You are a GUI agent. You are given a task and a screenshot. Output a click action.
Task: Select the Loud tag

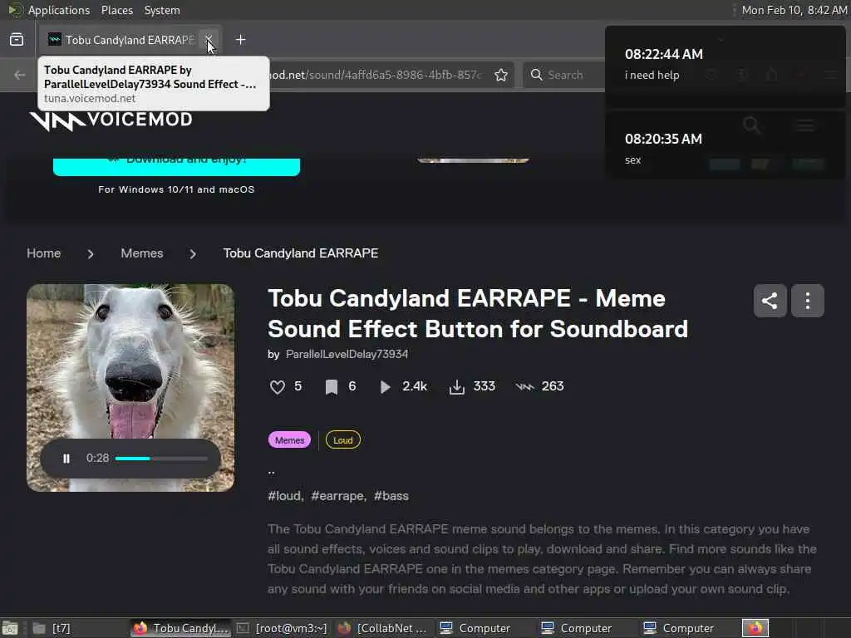pyautogui.click(x=343, y=440)
